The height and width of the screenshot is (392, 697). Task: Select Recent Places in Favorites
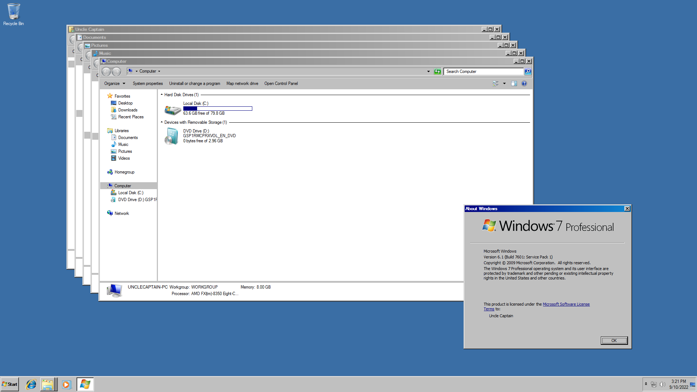(130, 117)
